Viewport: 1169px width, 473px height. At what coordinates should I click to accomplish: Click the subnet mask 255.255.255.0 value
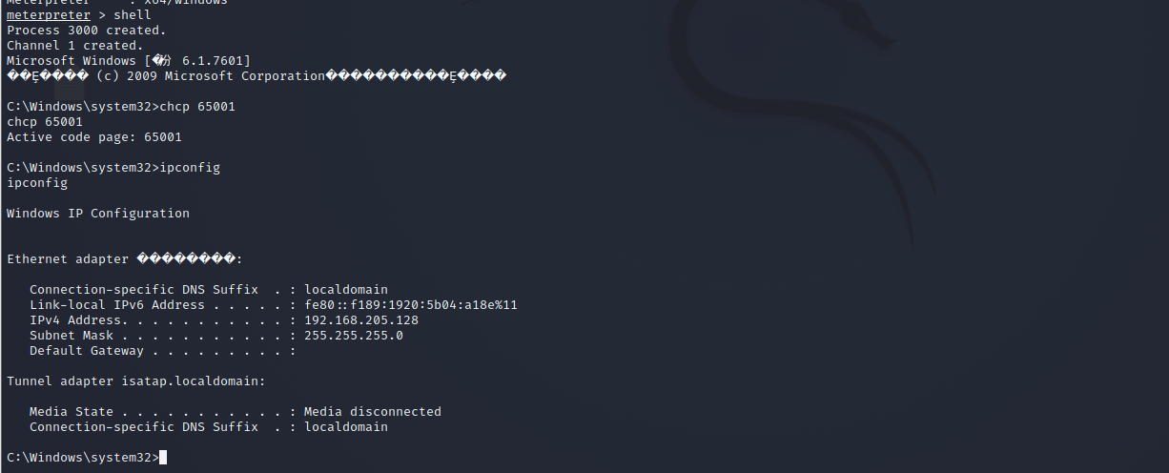click(354, 336)
